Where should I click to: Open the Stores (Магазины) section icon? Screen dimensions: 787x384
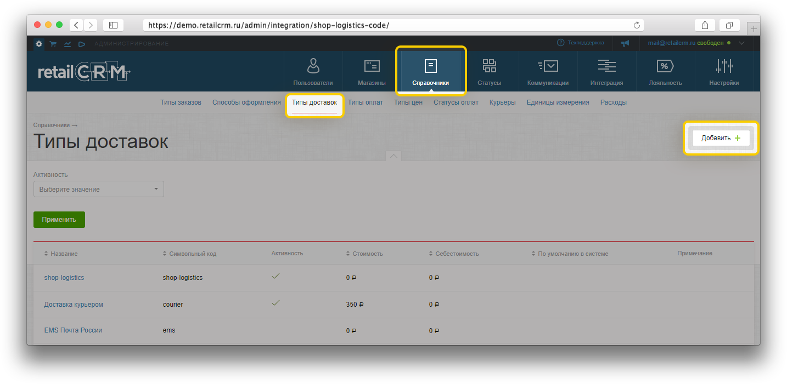click(372, 67)
